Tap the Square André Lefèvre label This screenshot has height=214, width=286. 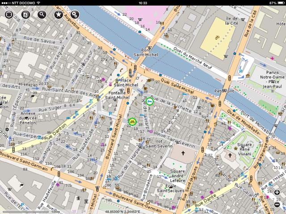pyautogui.click(x=177, y=176)
